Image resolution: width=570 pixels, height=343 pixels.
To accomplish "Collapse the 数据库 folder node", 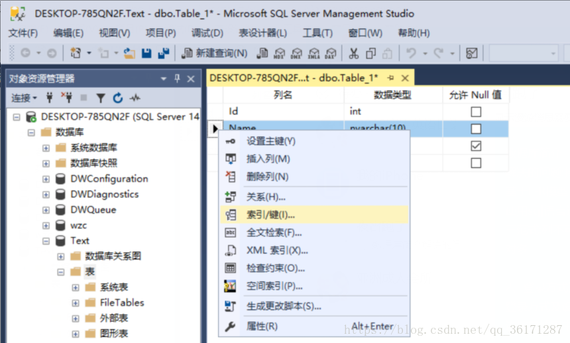I will pos(31,132).
